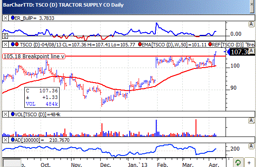
Task: Toggle autoscale A on AD pane
Action: pos(251,146)
